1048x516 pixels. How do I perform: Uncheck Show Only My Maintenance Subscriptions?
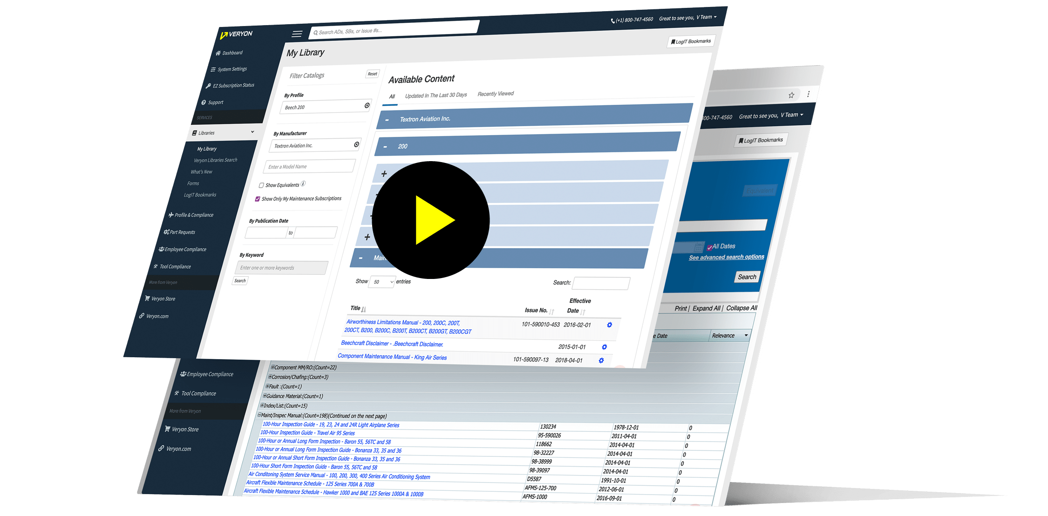(258, 199)
